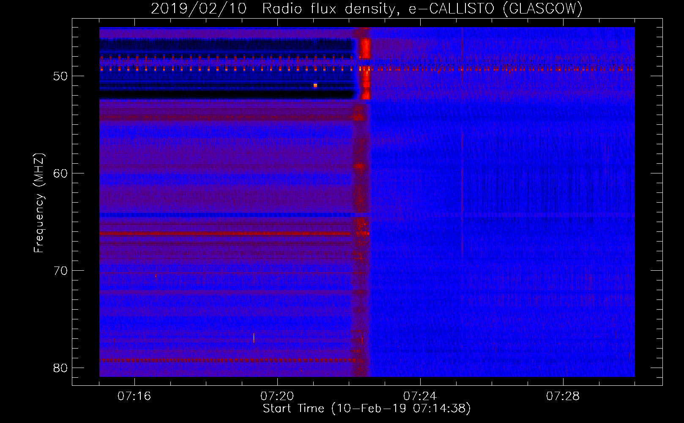Screen dimensions: 684x423
Task: Click the '07:16' time tick label
Action: point(134,396)
